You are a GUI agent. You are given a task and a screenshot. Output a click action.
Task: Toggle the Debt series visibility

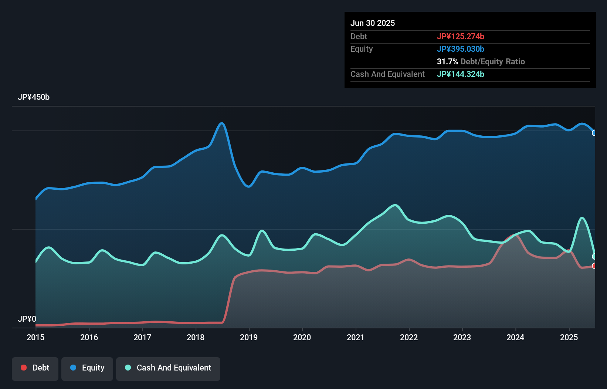[x=35, y=368]
